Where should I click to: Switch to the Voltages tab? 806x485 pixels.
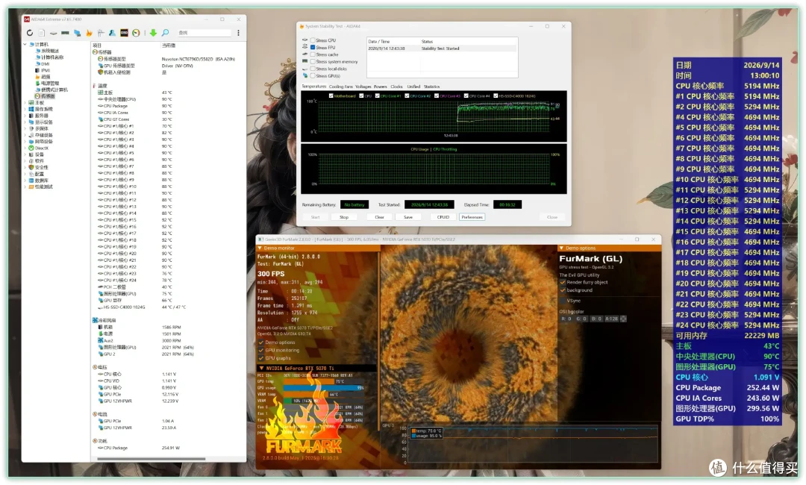click(363, 87)
